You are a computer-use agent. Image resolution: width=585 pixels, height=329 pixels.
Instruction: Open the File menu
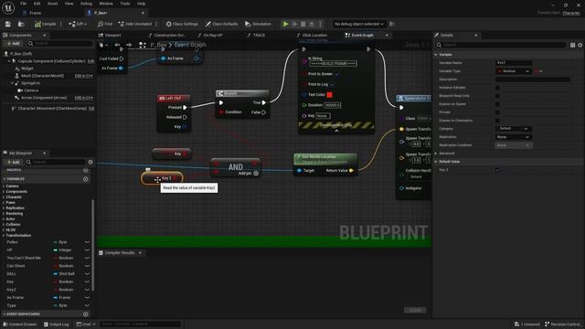tap(23, 4)
